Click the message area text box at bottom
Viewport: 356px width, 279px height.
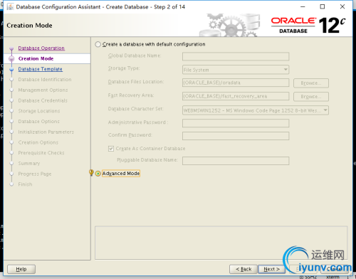point(221,243)
